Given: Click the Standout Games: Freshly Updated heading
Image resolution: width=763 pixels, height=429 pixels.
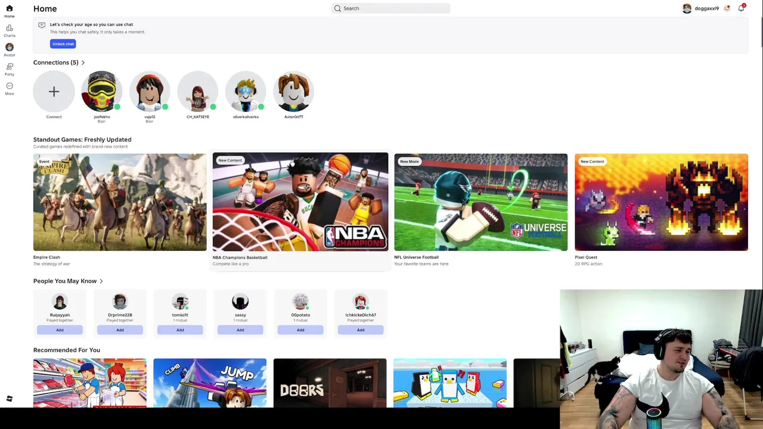Looking at the screenshot, I should [x=82, y=139].
